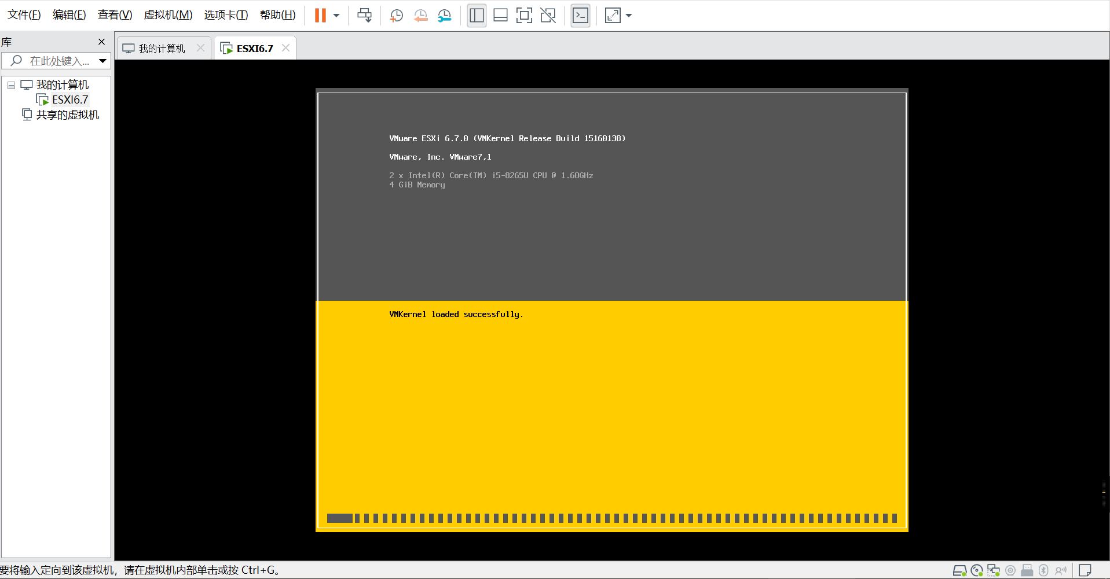Close the ESXI6.7 tab
The width and height of the screenshot is (1110, 579).
click(x=285, y=48)
